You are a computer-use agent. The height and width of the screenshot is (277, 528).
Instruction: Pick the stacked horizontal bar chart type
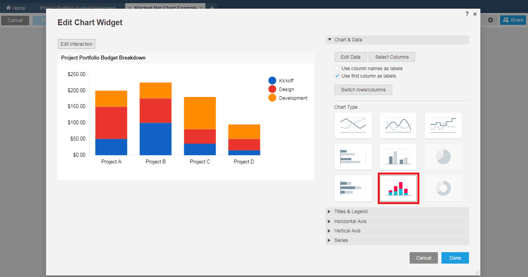(353, 188)
